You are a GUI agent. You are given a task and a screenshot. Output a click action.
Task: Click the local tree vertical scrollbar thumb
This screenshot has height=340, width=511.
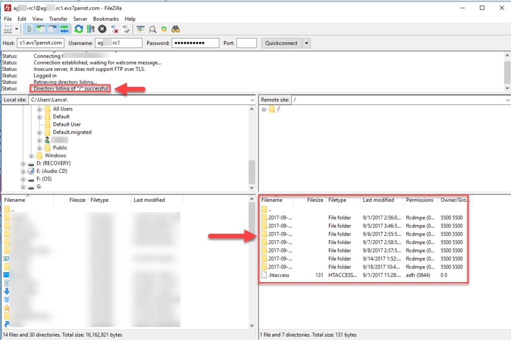(x=252, y=172)
